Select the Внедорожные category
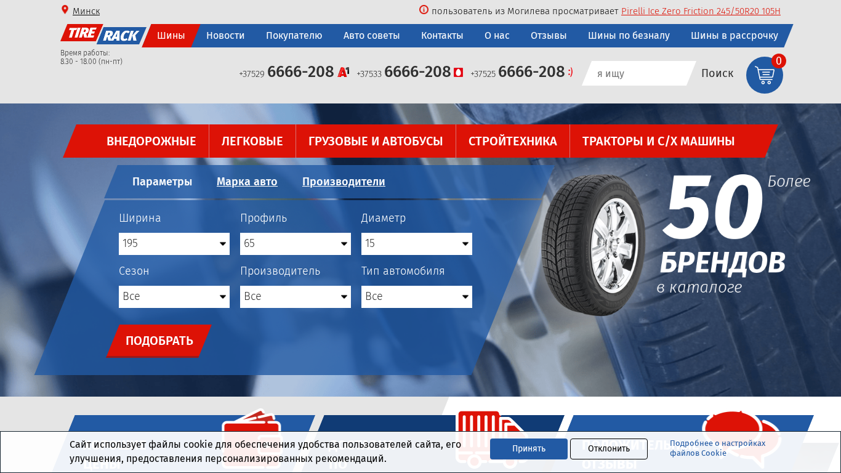This screenshot has height=473, width=841. click(x=151, y=141)
